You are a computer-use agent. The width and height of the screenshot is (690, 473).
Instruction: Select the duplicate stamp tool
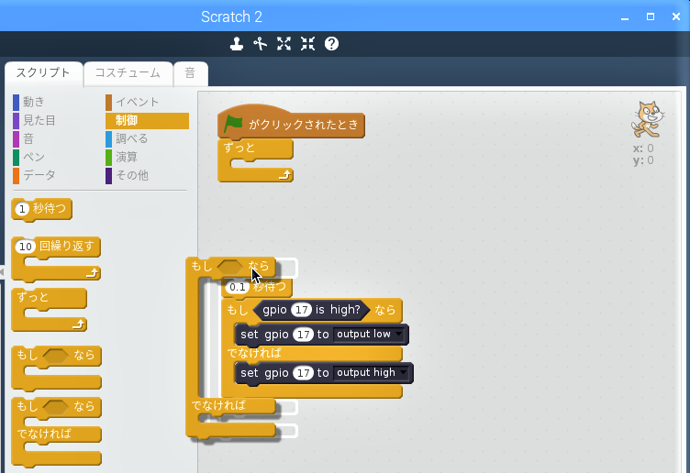[237, 44]
